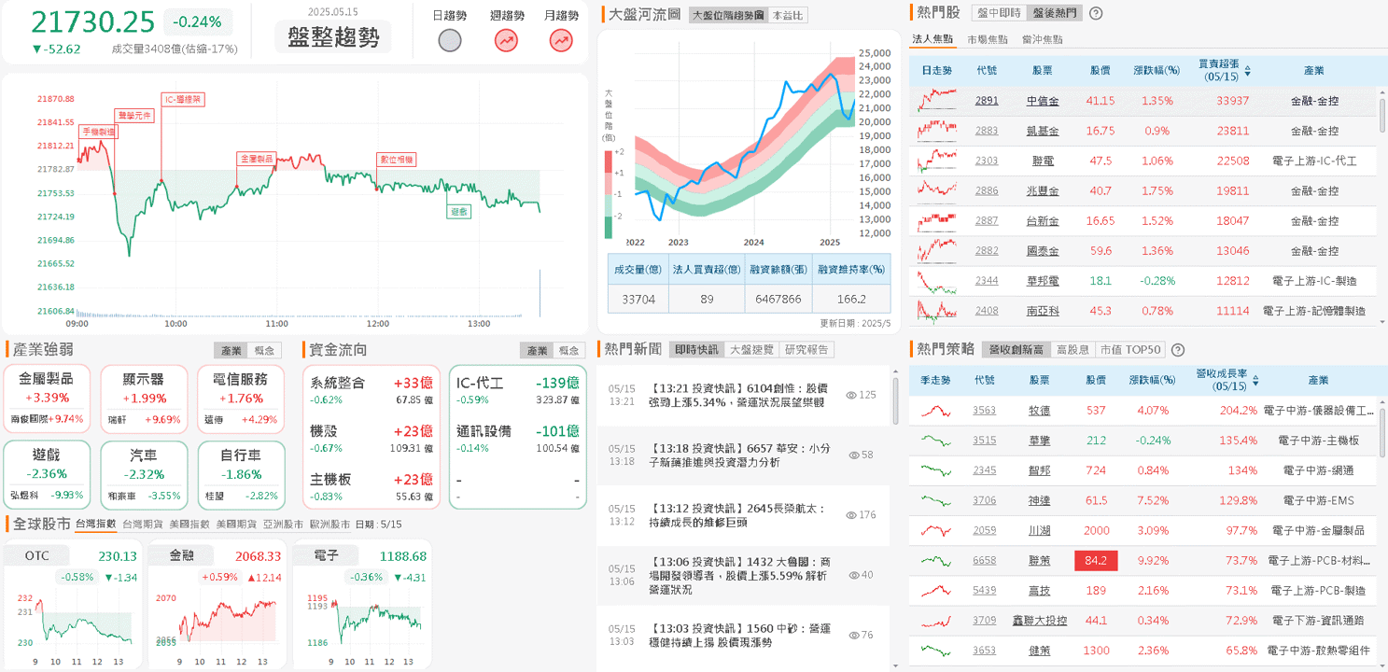The image size is (1388, 672).
Task: Open the daily mini chart for 聯電
Action: pos(937,161)
